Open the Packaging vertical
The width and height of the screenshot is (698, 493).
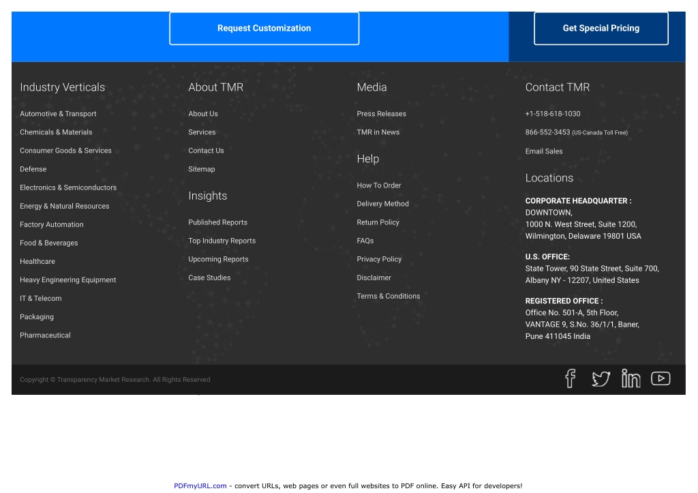coord(37,317)
